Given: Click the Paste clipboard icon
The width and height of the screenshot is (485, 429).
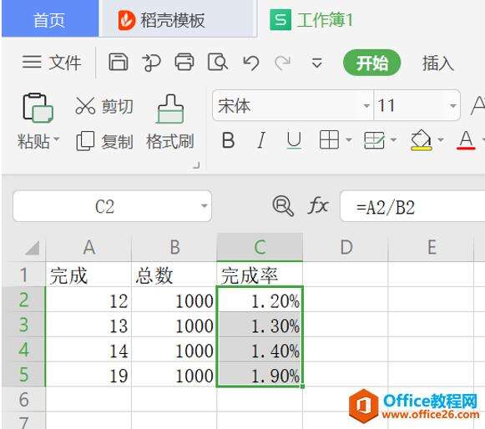Looking at the screenshot, I should 38,108.
